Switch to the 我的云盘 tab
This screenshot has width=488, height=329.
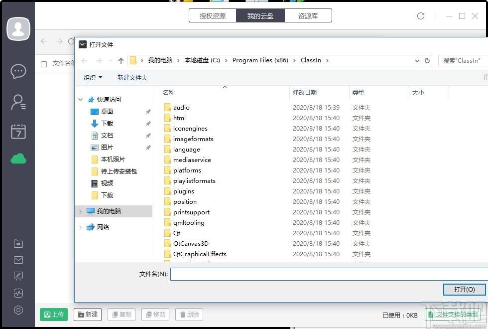260,15
